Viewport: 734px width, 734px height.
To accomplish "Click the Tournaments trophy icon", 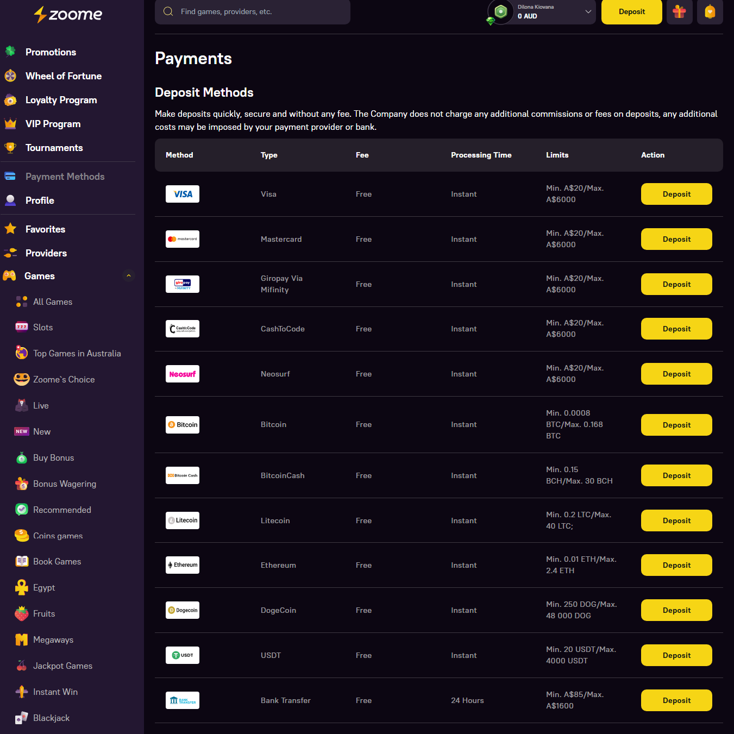I will click(10, 147).
